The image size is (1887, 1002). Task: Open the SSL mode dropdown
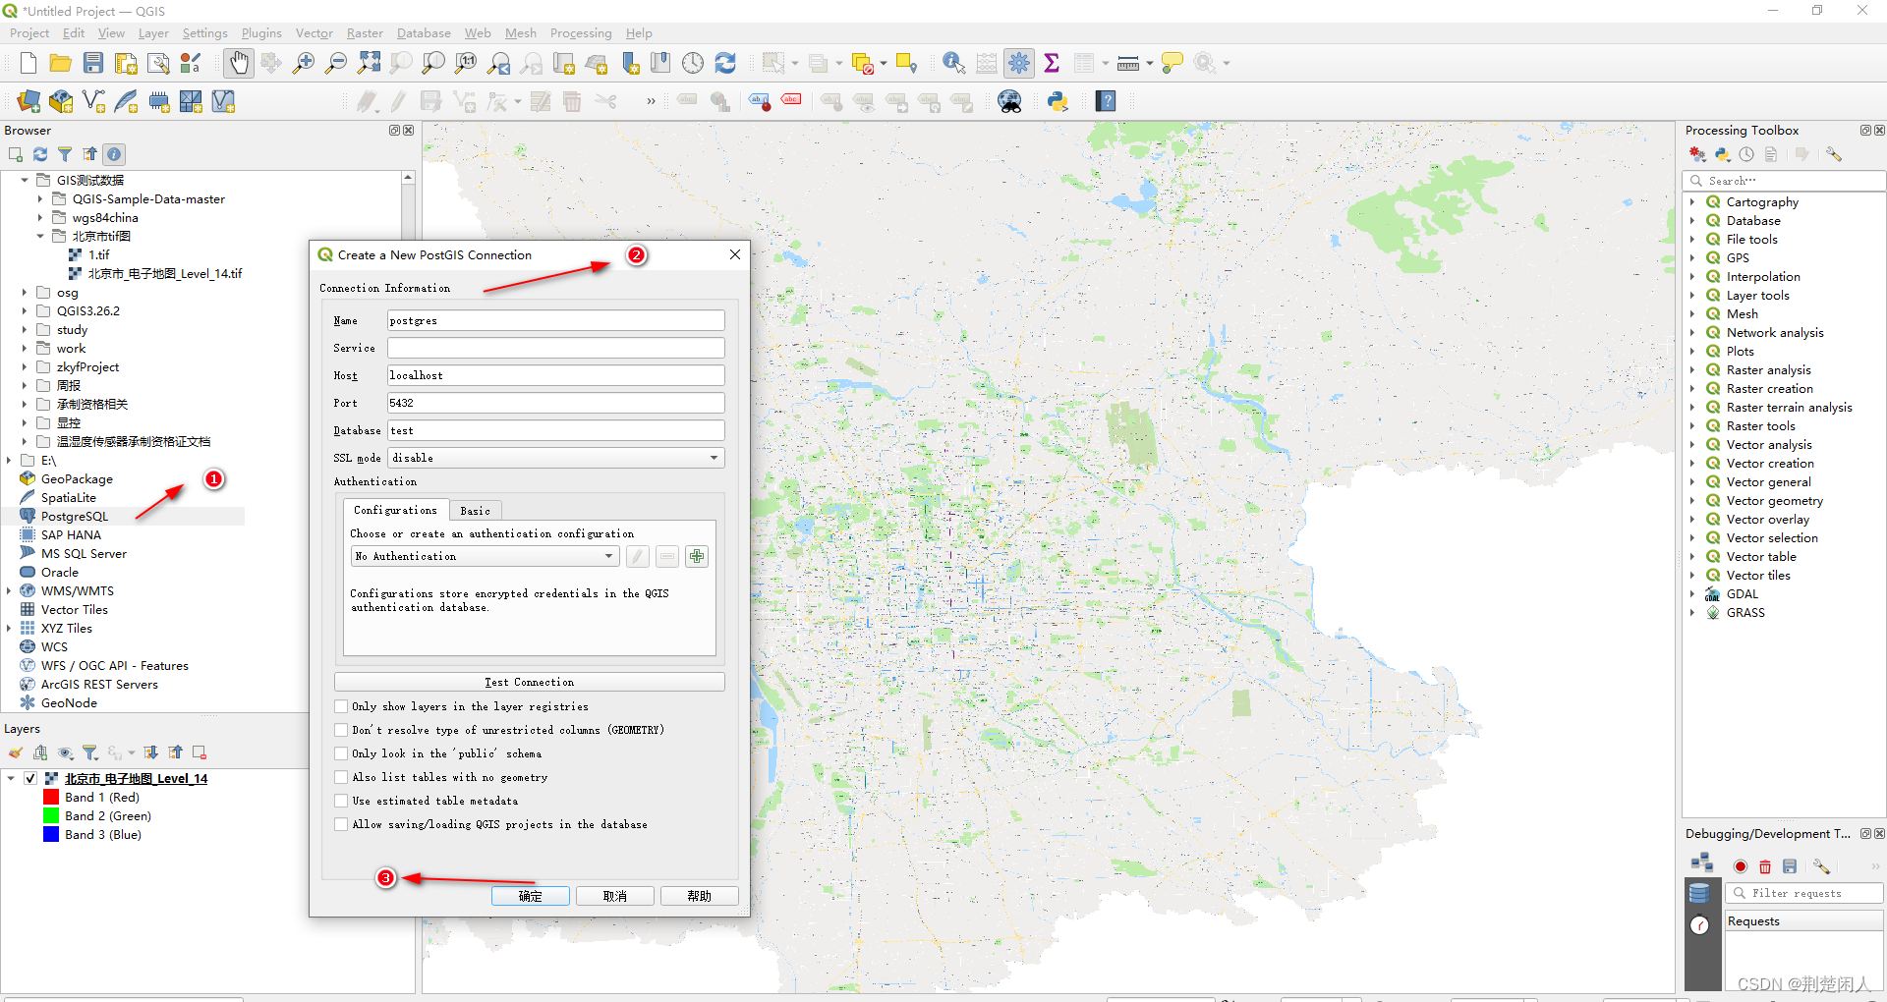(556, 458)
